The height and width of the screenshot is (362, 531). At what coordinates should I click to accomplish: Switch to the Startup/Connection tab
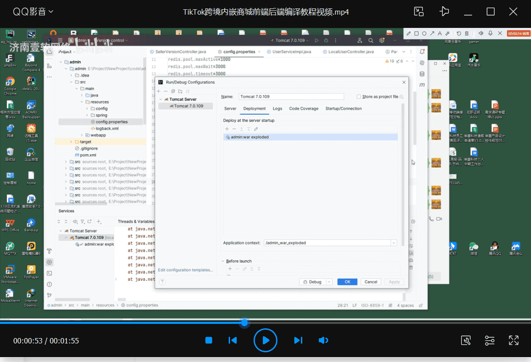[x=344, y=109]
